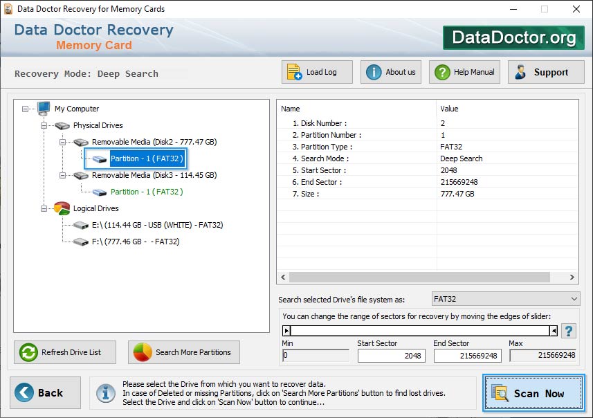
Task: Click the application icon in title bar
Action: 8,9
